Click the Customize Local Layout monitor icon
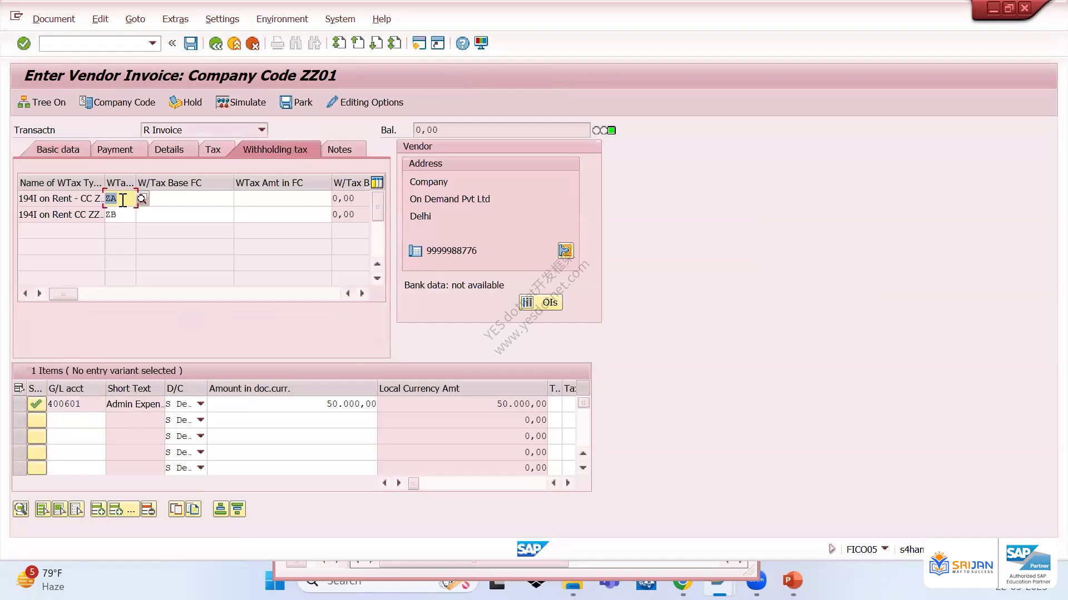 [x=481, y=43]
